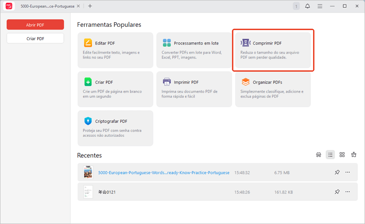Screen dimensions: 365x224
Task: Pin the 5000-European-Portuguese recent file
Action: pos(337,172)
